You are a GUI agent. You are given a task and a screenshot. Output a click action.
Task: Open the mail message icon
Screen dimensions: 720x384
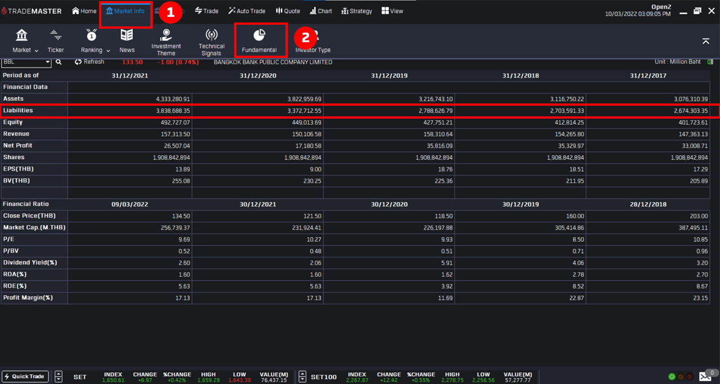705,377
